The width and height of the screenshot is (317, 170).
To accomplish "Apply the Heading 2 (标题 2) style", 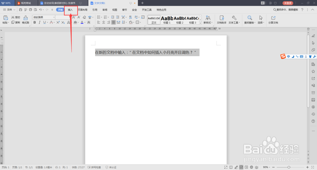I will [x=180, y=20].
